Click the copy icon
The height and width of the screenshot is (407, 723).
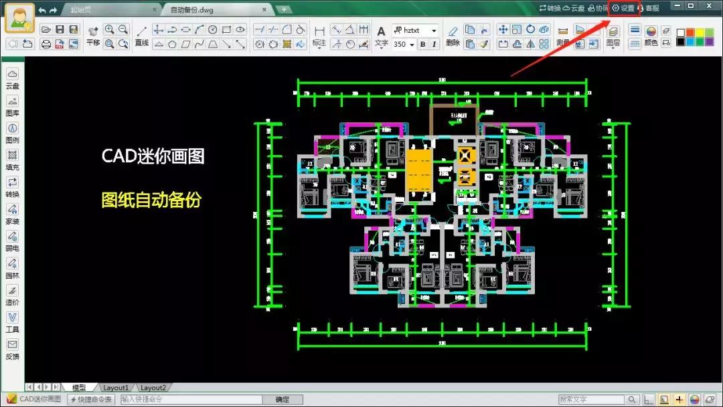click(x=469, y=29)
